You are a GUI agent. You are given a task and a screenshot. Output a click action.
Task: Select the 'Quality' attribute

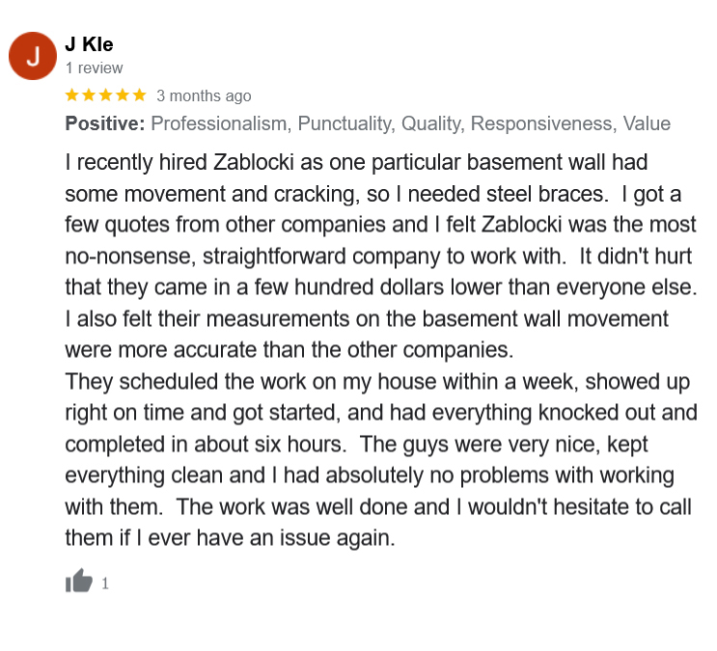pyautogui.click(x=433, y=123)
